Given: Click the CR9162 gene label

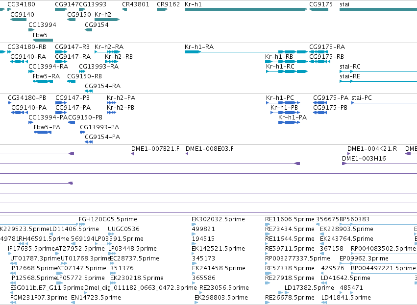Looking at the screenshot, I should click(x=169, y=4).
